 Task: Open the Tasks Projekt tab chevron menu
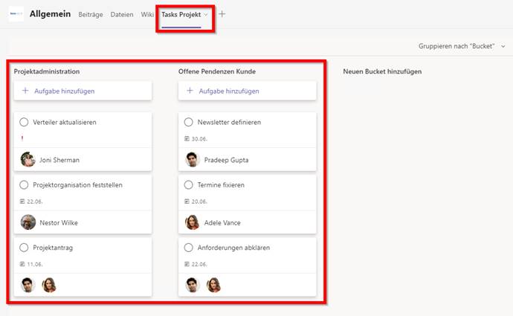[x=206, y=15]
